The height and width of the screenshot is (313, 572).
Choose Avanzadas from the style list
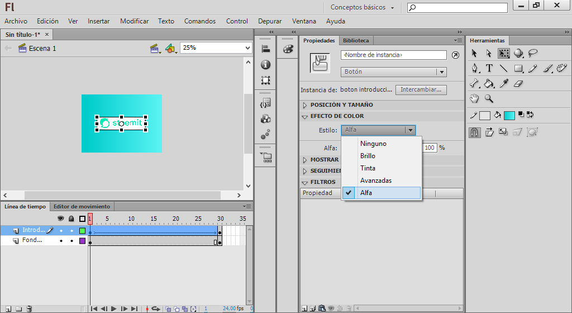381,181
